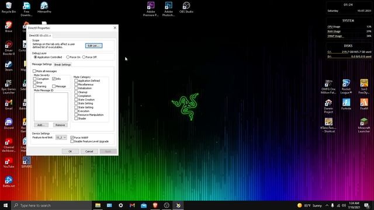Select the OBS Studio desktop icon
This screenshot has height=210, width=374.
(186, 8)
